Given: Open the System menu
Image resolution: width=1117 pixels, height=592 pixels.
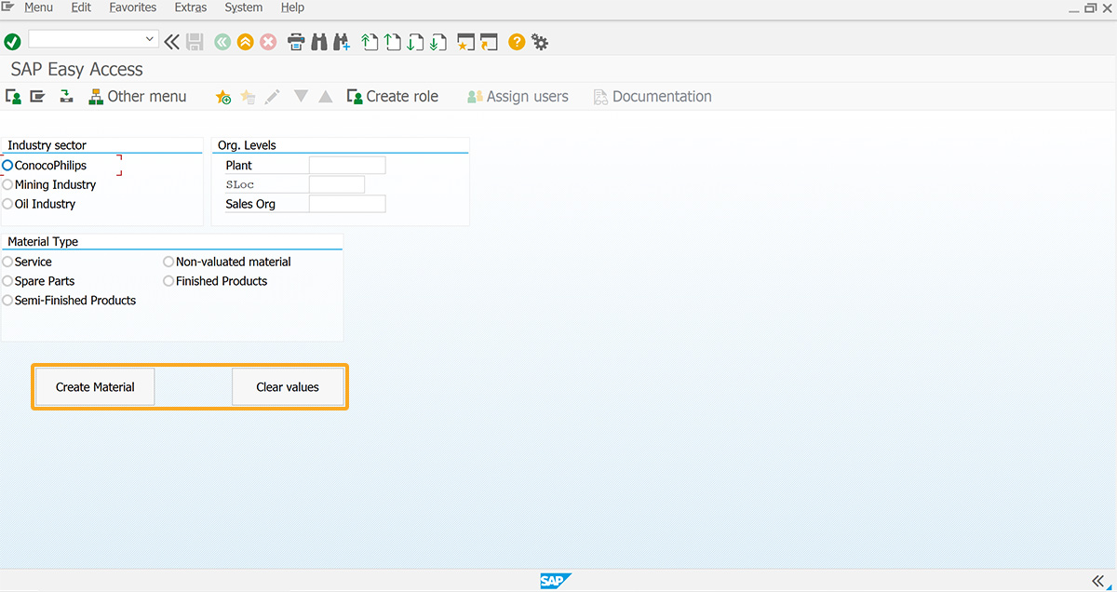Looking at the screenshot, I should (x=244, y=7).
